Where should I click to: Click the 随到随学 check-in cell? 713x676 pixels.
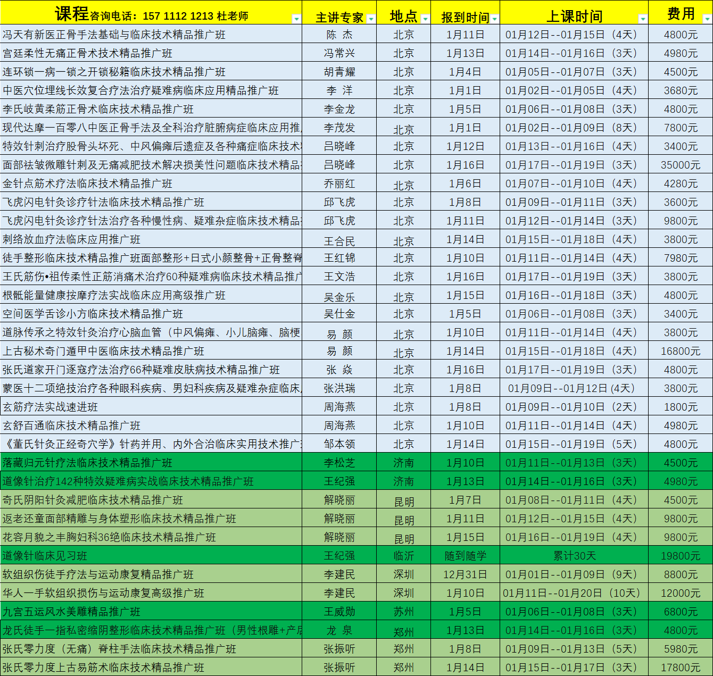pyautogui.click(x=465, y=556)
